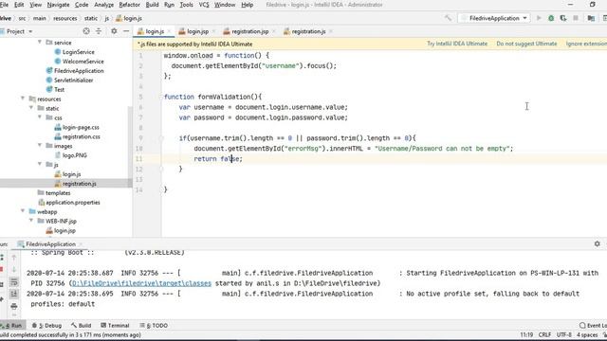Viewport: 607px width, 341px height.
Task: Click the CRLF line separator in status bar
Action: point(544,334)
